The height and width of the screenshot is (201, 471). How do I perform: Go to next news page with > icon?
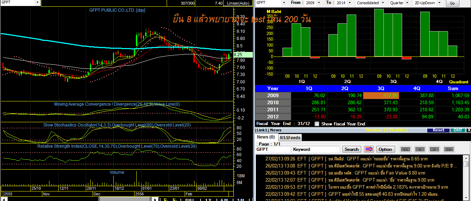click(434, 149)
